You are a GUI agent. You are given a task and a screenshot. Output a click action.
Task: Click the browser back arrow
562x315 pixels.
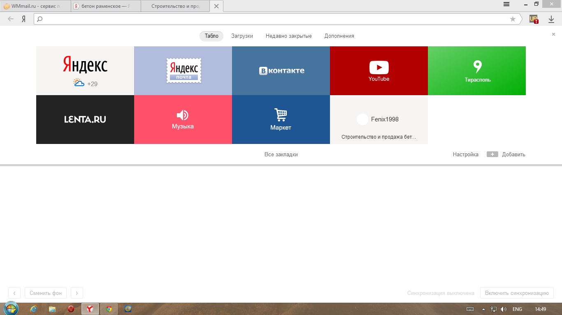[11, 19]
